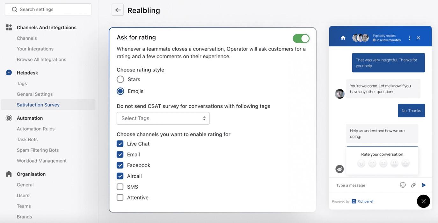Click the Search settings field

click(x=48, y=10)
